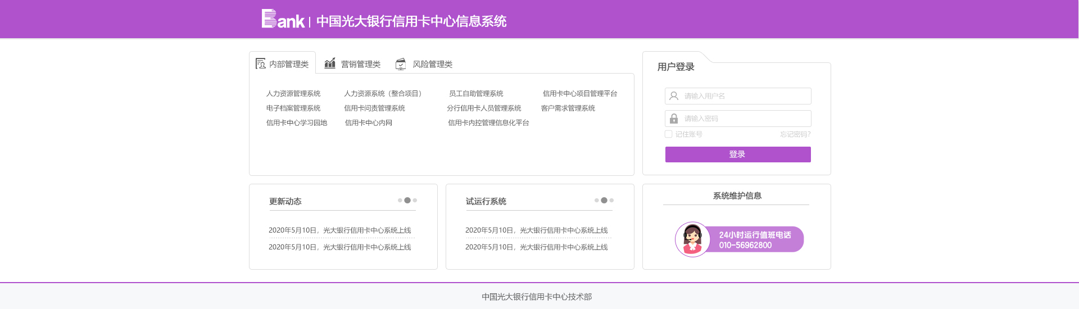Image resolution: width=1079 pixels, height=309 pixels.
Task: Click the 试运行系统 heading
Action: pos(486,202)
